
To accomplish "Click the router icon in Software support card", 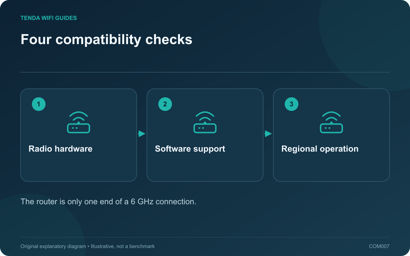I will coord(205,122).
